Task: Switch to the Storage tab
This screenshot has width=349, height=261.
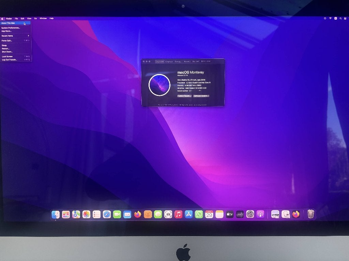Action: click(x=178, y=62)
